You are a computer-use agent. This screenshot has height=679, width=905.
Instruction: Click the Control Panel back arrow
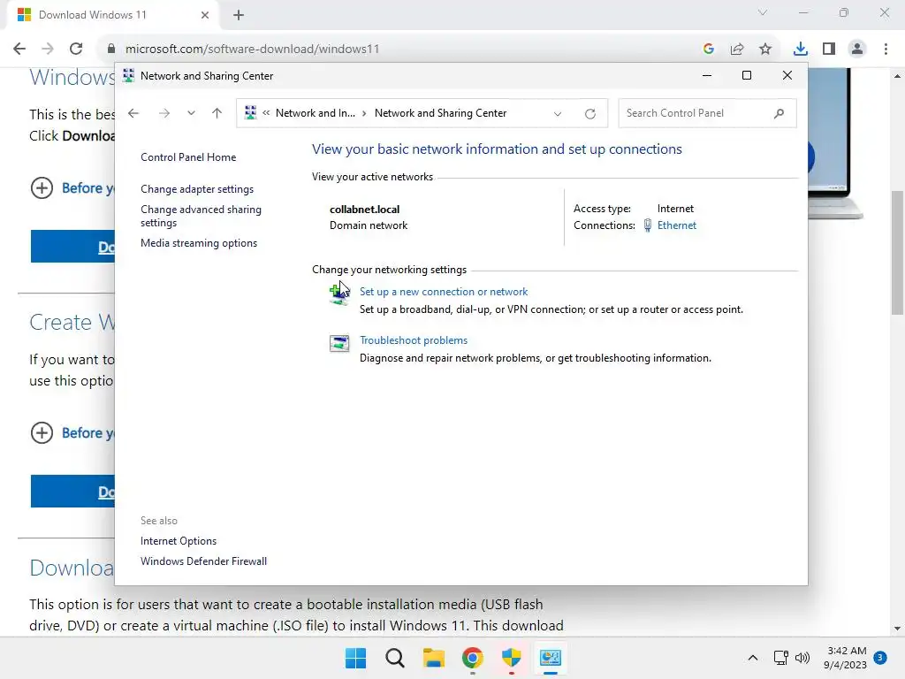[x=133, y=113]
